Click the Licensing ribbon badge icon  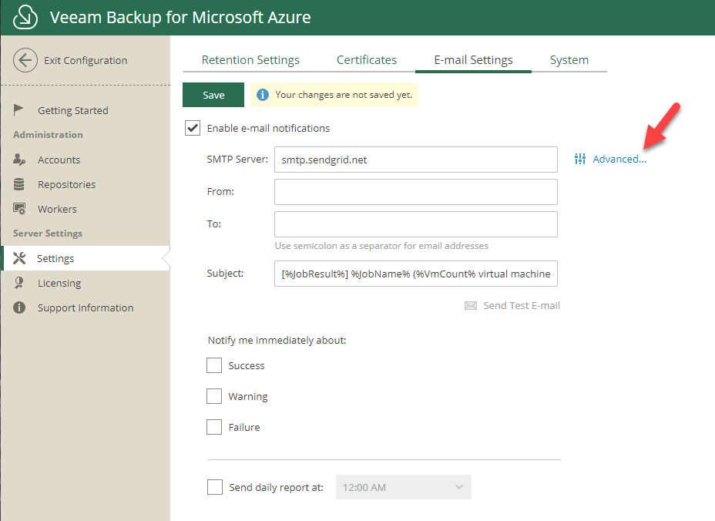click(19, 283)
